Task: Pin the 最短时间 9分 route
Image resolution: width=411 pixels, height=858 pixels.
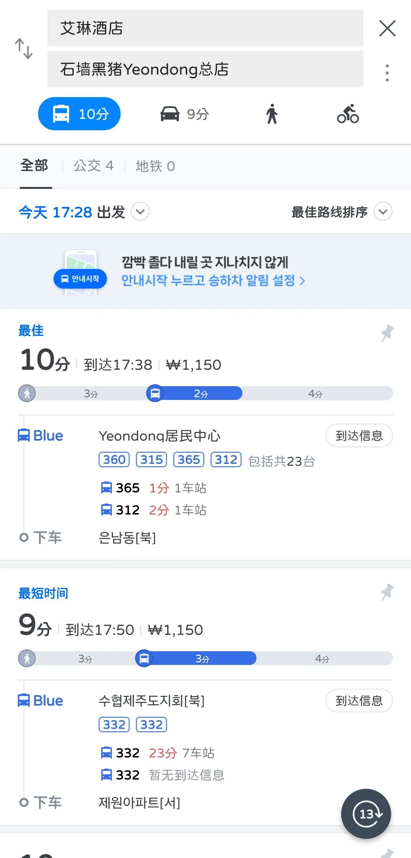Action: (387, 592)
